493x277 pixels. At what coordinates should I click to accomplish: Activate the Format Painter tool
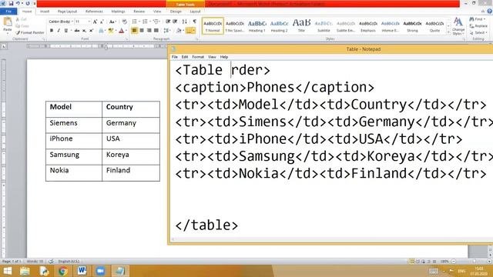[x=30, y=32]
